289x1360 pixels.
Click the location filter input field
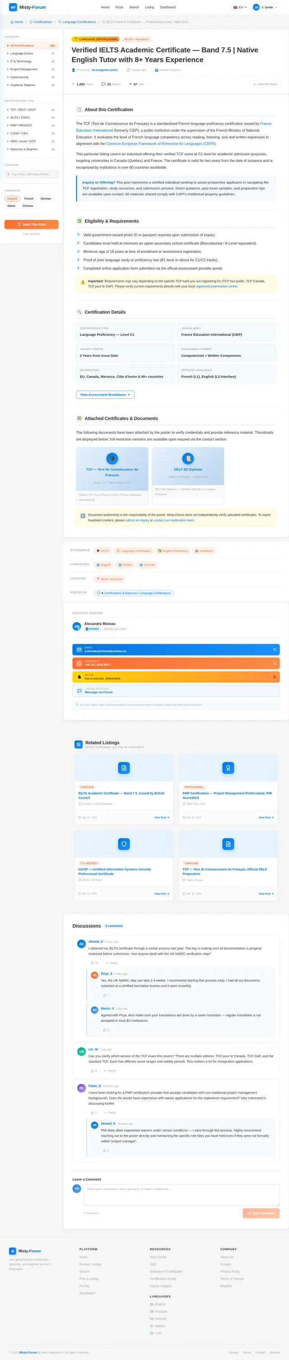click(31, 174)
